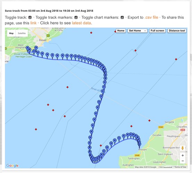Open the Full screen map button
This screenshot has height=173, width=192.
157,31
